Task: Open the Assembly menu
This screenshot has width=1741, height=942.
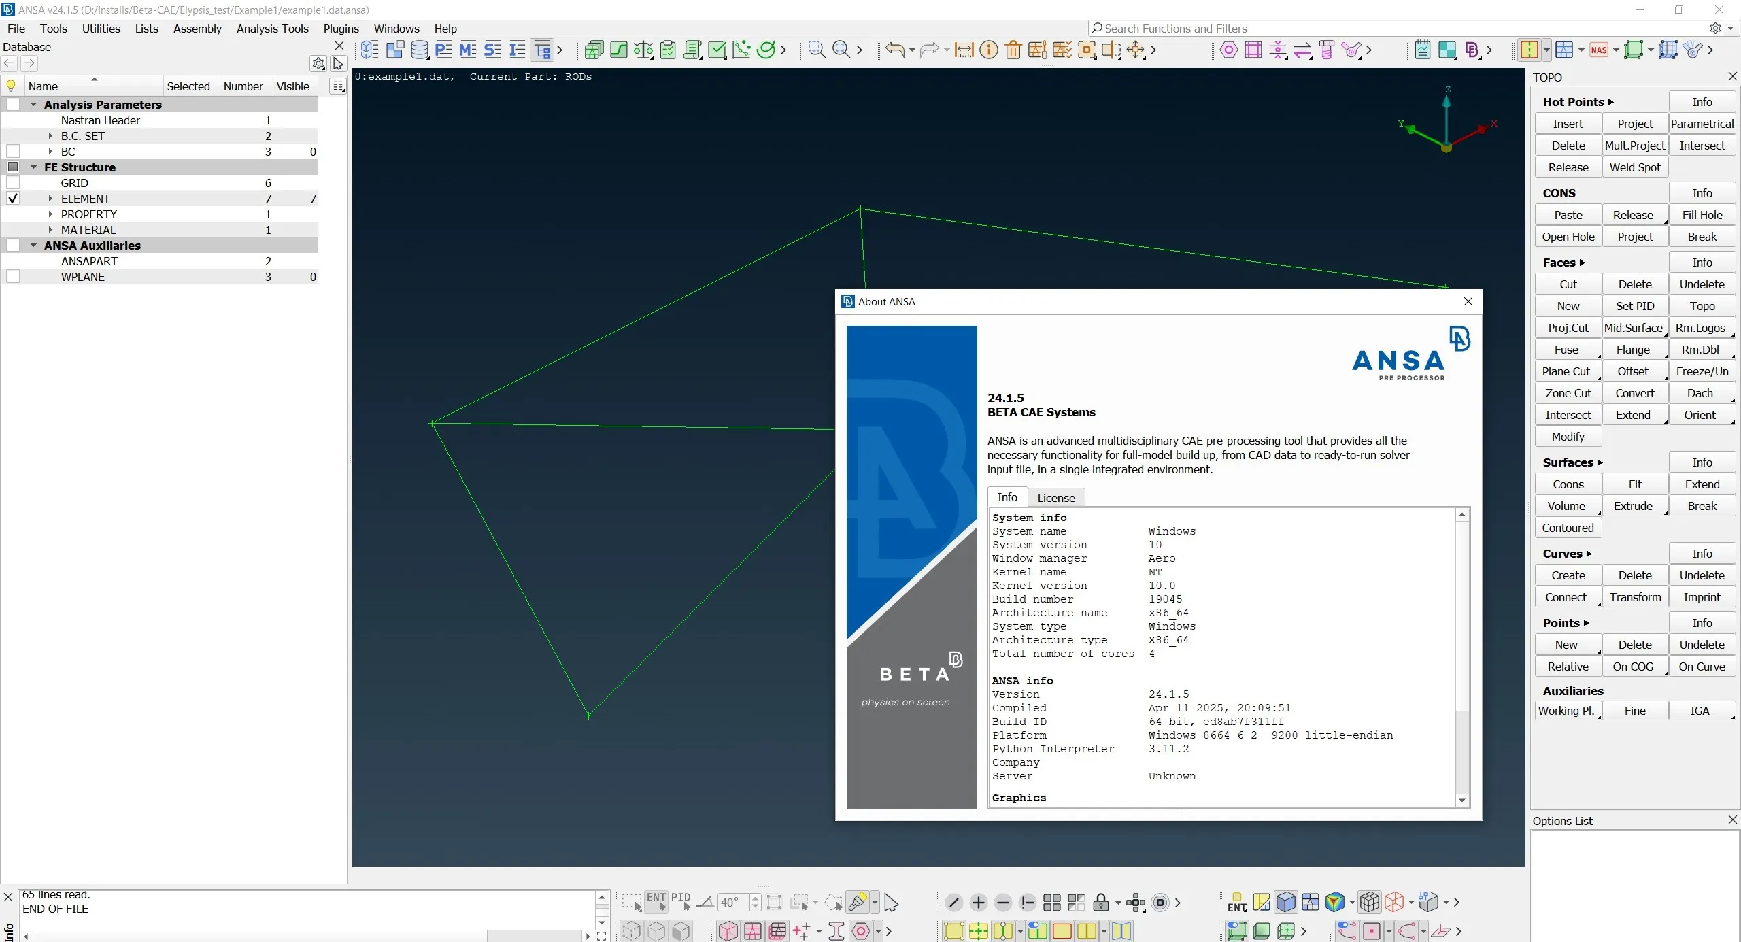Action: coord(197,29)
